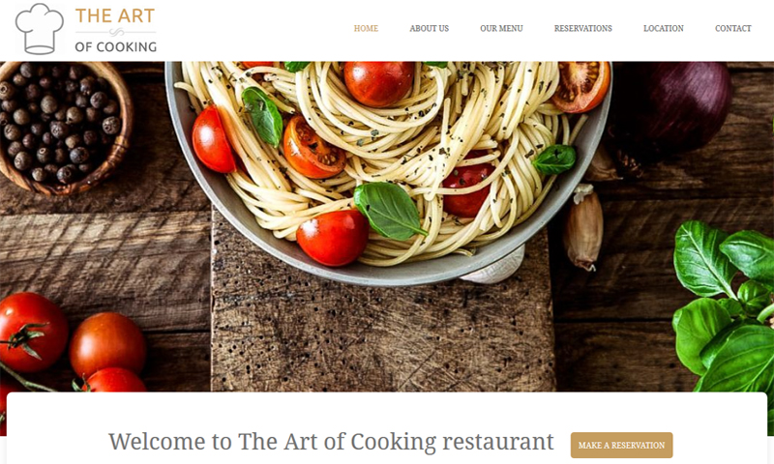Click the Make a Reservation button
This screenshot has width=774, height=464.
pyautogui.click(x=621, y=446)
